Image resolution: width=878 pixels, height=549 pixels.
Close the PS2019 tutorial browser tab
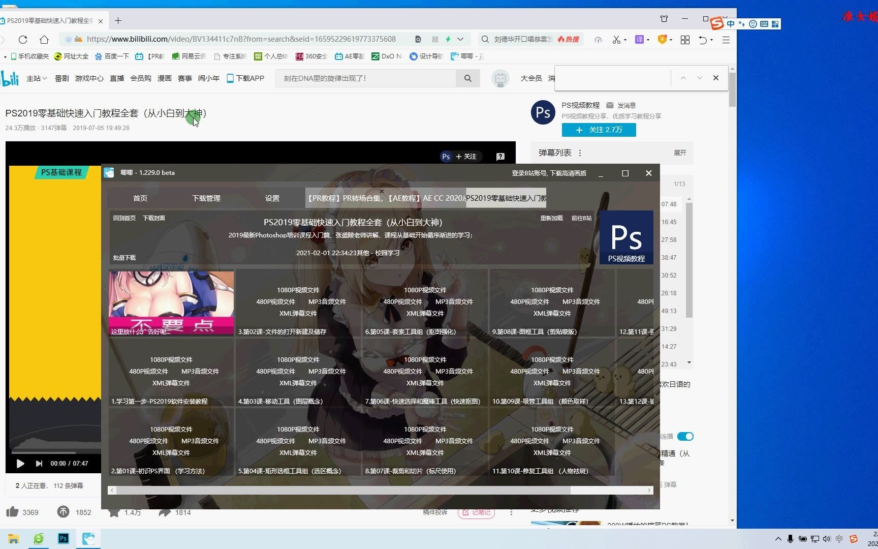pyautogui.click(x=101, y=21)
